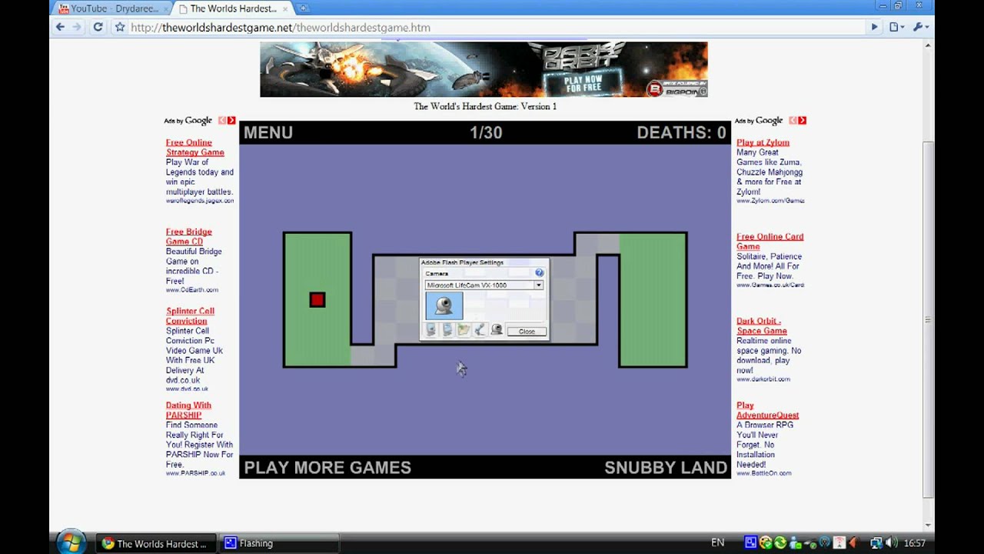Click next arrow on left Google ads
Image resolution: width=984 pixels, height=554 pixels.
[x=231, y=120]
